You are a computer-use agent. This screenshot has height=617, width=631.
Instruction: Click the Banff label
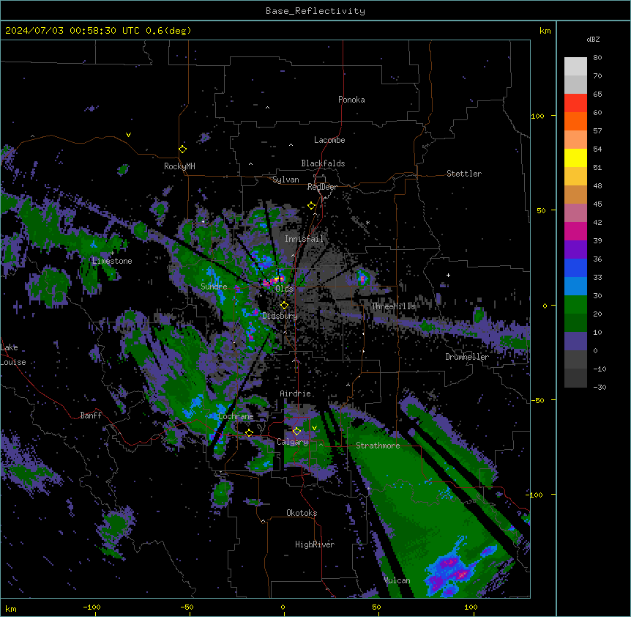(91, 415)
